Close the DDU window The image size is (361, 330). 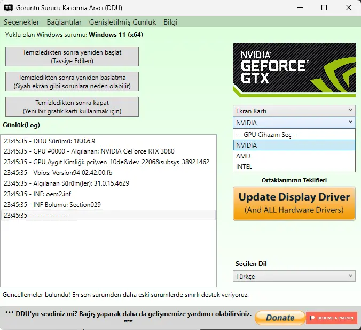click(x=349, y=7)
